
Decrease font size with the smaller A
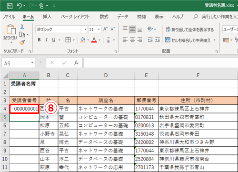113,29
